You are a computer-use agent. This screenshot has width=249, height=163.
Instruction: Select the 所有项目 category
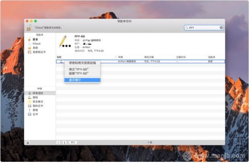(x=40, y=93)
